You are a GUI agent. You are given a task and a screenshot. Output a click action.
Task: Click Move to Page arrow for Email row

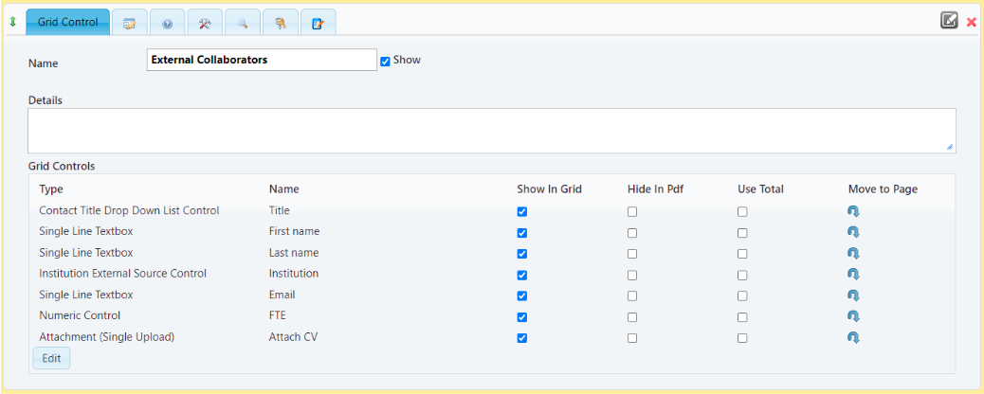(x=853, y=295)
